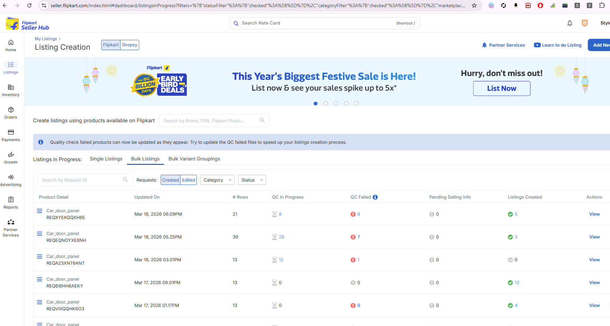This screenshot has height=326, width=610.
Task: View request REQEQNOYXE8NH
Action: tap(594, 237)
